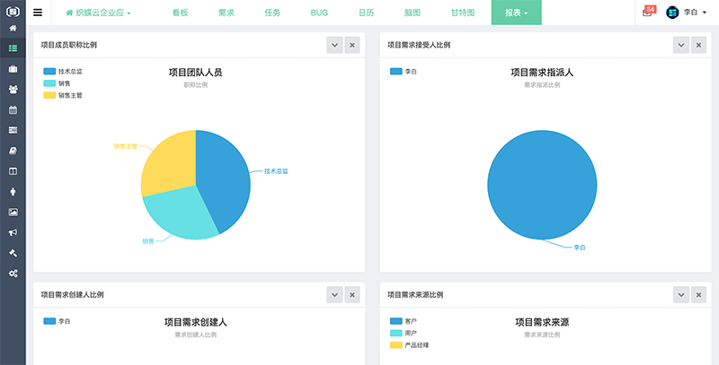The height and width of the screenshot is (365, 719).
Task: Close the 项目需求来源比例 panel
Action: 698,294
